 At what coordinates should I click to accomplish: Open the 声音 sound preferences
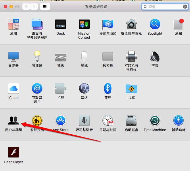click(x=155, y=57)
